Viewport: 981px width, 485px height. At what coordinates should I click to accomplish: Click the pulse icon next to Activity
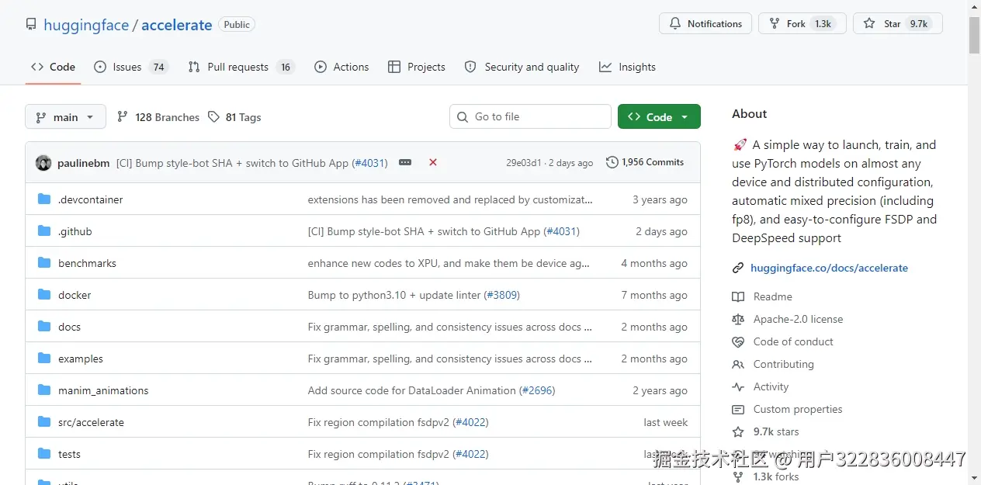(738, 386)
